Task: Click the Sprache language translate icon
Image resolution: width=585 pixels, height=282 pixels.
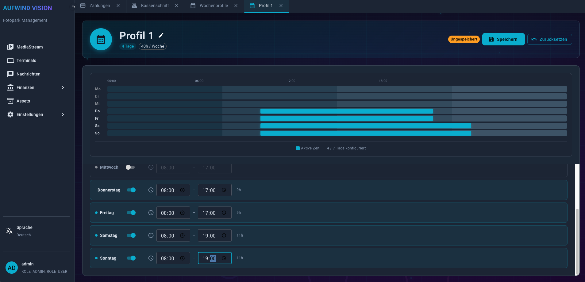Action: (9, 231)
